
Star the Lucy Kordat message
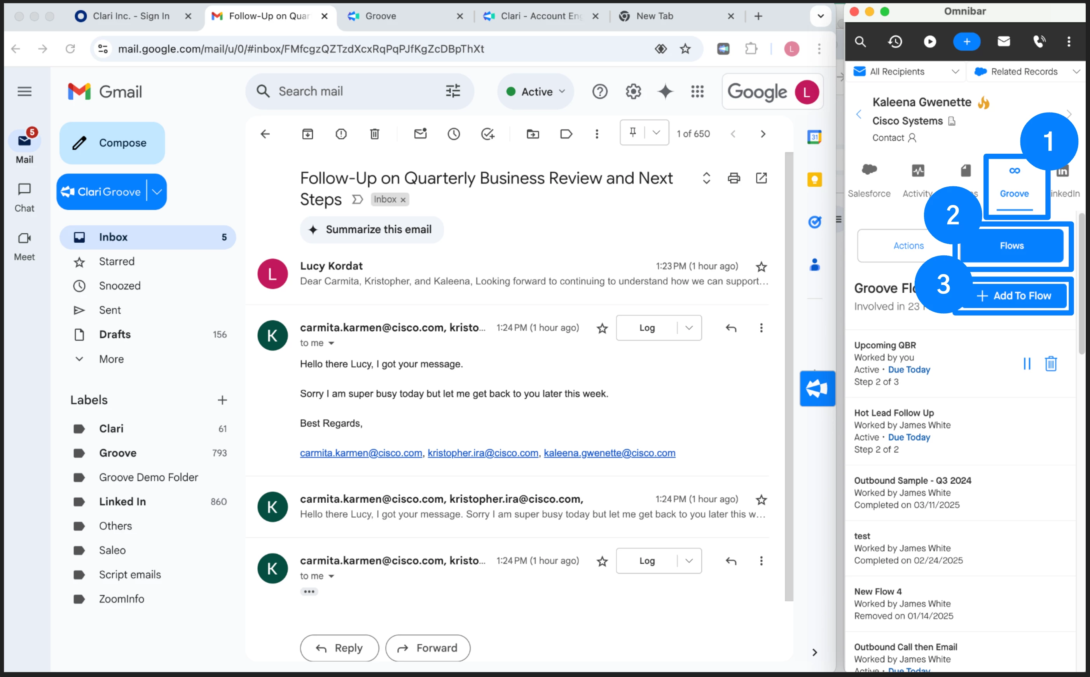761,267
